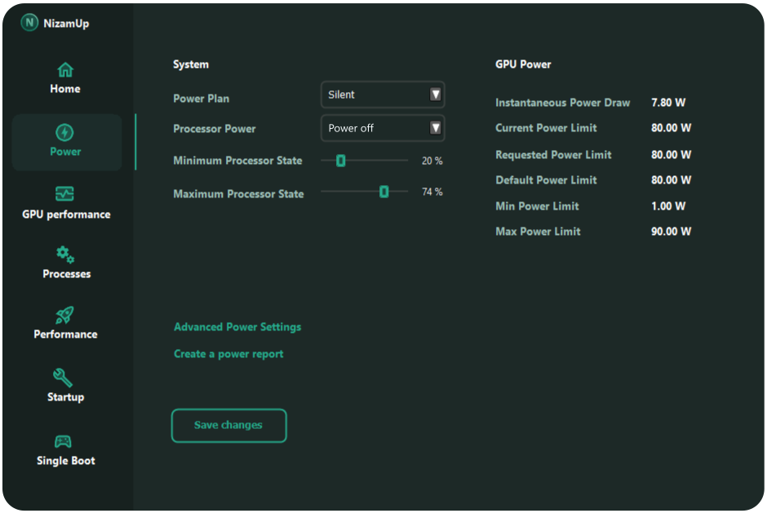
Task: Open the Power off combo box
Action: (375, 128)
